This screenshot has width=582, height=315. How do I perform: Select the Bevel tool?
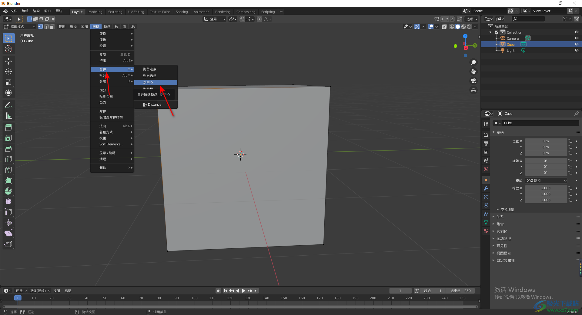tap(8, 149)
